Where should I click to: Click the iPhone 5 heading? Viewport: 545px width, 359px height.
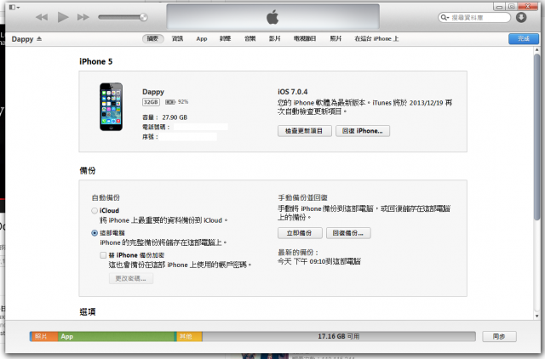pos(96,61)
